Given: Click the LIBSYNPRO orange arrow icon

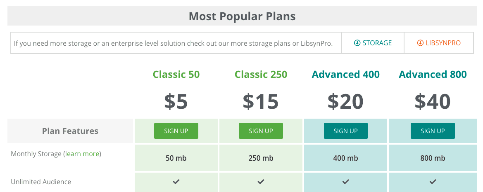Looking at the screenshot, I should (x=420, y=43).
